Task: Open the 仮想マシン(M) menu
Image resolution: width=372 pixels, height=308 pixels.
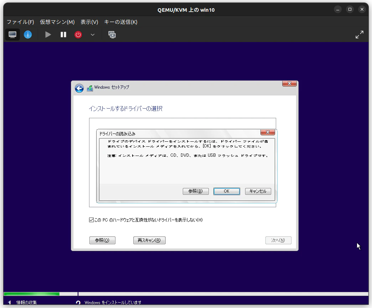Action: coord(57,22)
